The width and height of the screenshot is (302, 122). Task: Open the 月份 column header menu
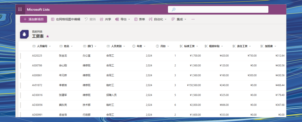168,46
